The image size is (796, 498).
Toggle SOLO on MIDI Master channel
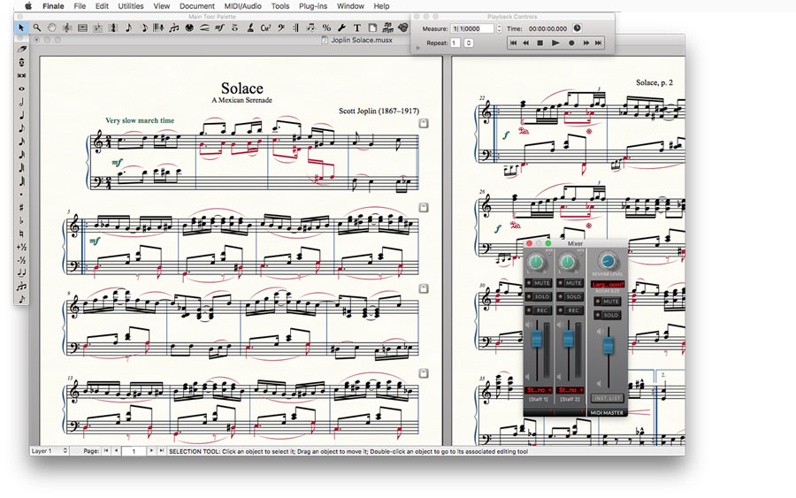point(608,315)
